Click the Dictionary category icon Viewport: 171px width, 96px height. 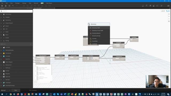click(x=4, y=14)
